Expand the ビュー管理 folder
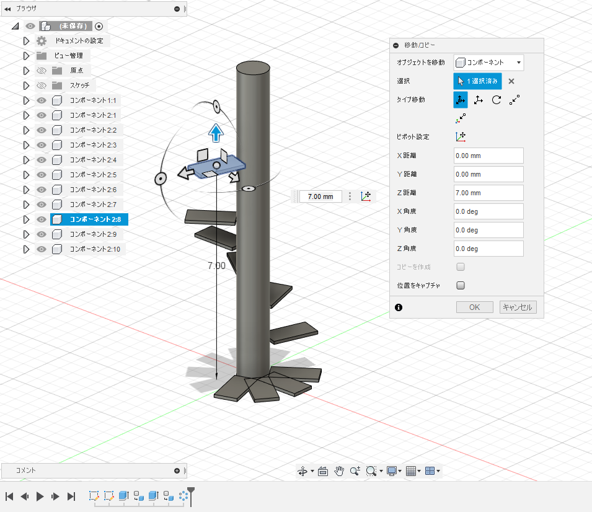This screenshot has width=592, height=512. 26,56
